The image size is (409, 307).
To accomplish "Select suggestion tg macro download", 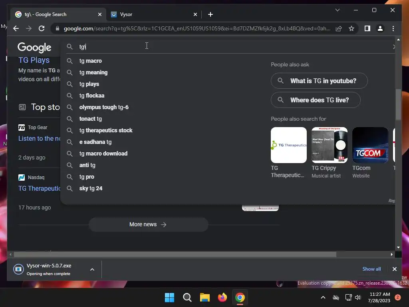I will [x=103, y=153].
